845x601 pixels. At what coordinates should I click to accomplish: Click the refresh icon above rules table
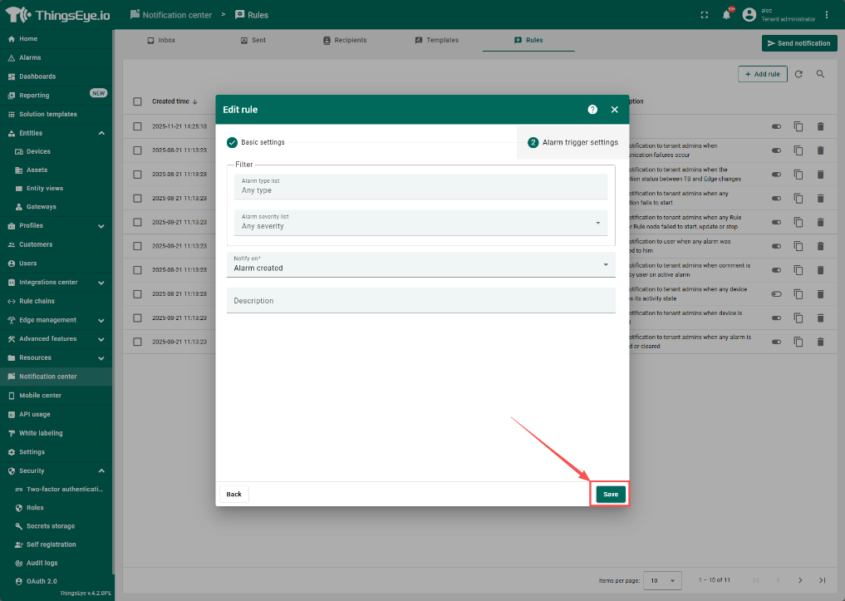(x=798, y=74)
